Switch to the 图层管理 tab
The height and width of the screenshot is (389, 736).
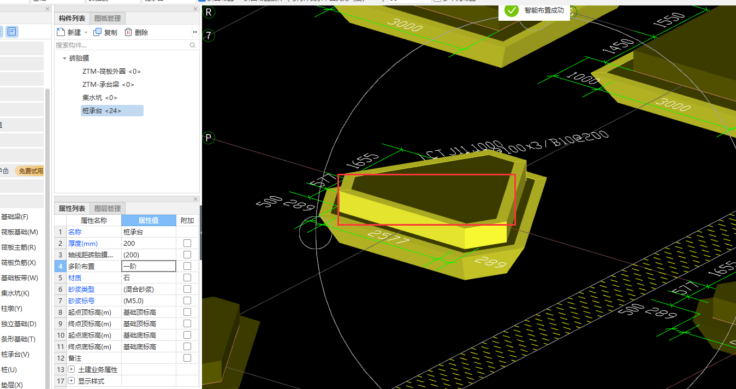click(108, 208)
